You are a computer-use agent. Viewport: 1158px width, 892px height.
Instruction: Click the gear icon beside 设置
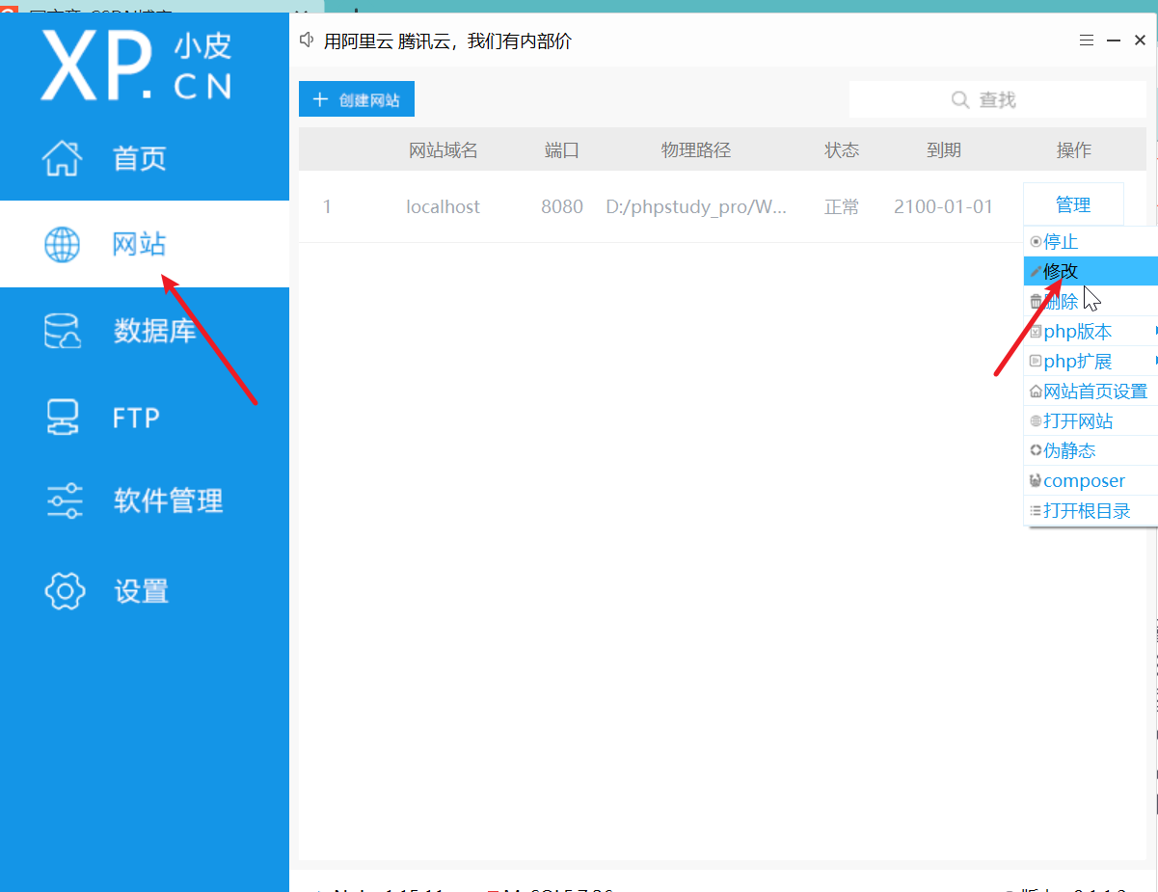[65, 590]
